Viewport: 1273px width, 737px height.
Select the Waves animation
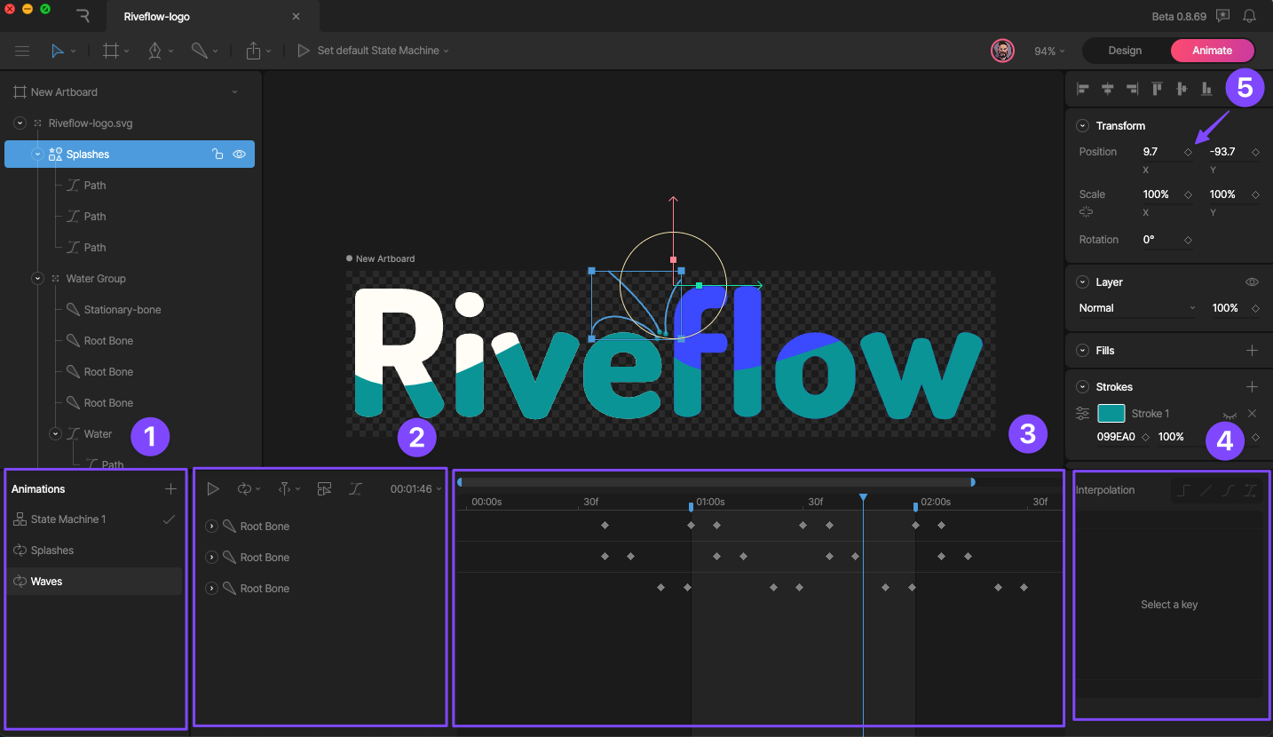[x=94, y=582]
